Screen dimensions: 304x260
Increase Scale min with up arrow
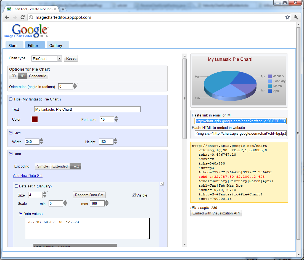pyautogui.click(x=65, y=201)
